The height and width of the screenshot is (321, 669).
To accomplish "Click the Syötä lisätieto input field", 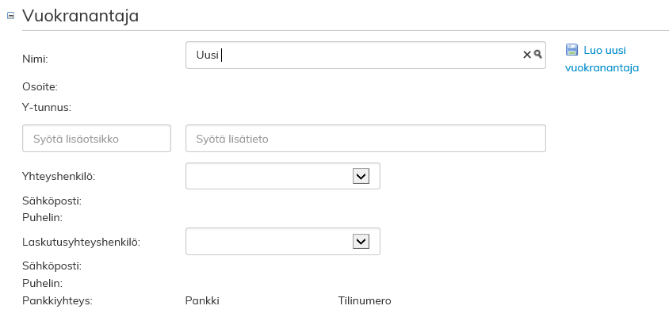I will pyautogui.click(x=365, y=138).
